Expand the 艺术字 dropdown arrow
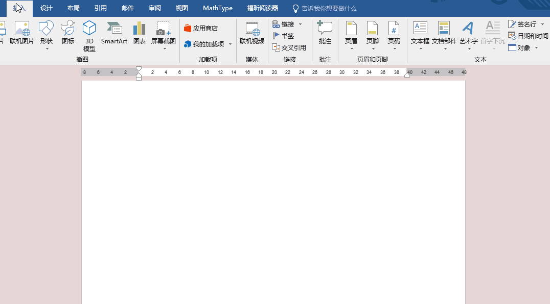The image size is (550, 304). point(469,49)
